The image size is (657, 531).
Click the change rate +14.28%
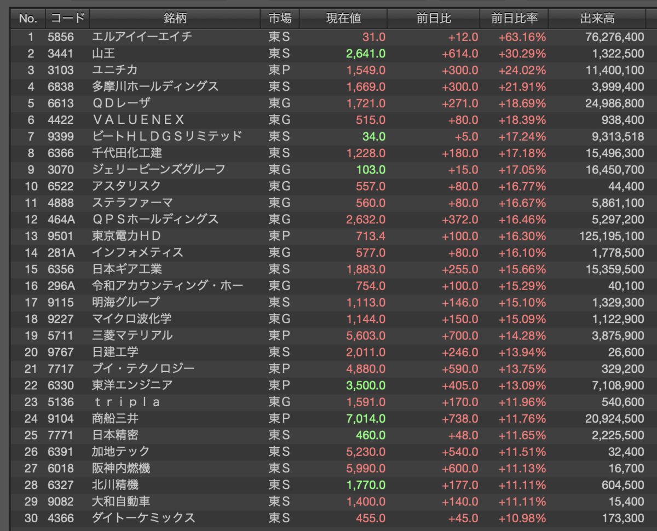click(x=522, y=336)
